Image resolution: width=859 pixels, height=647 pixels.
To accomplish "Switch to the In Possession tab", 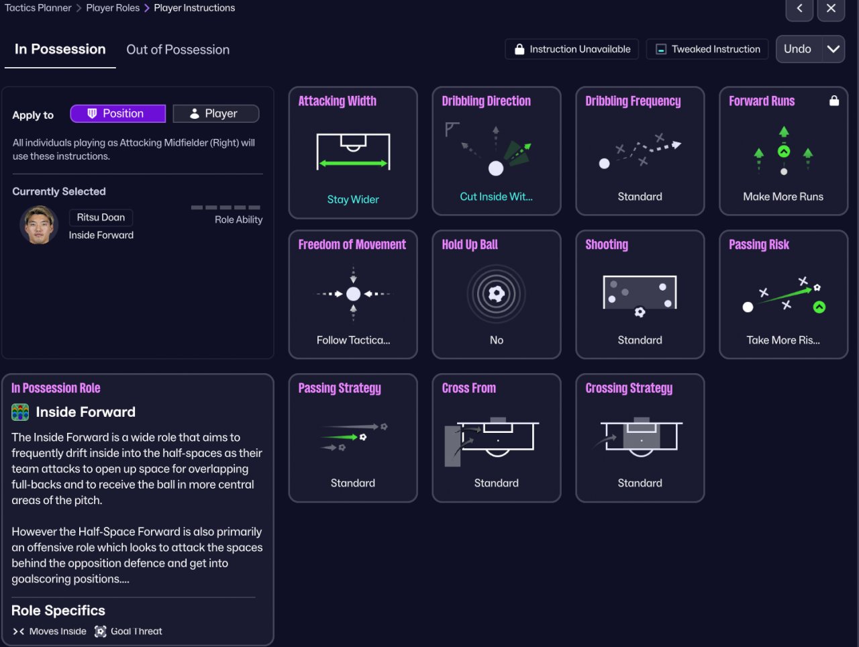I will [60, 49].
